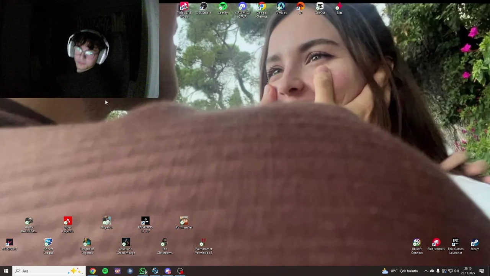Click the webcam overlay window

(79, 49)
